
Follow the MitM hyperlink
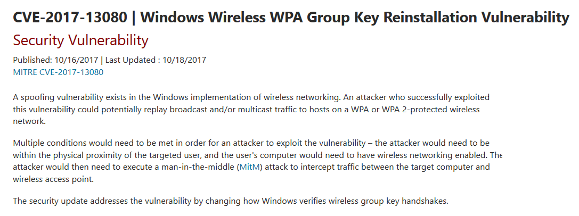coord(250,167)
